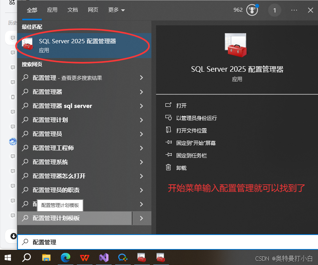The height and width of the screenshot is (265, 318).
Task: Click the clipboard icon in left sidebar
Action: click(x=13, y=97)
